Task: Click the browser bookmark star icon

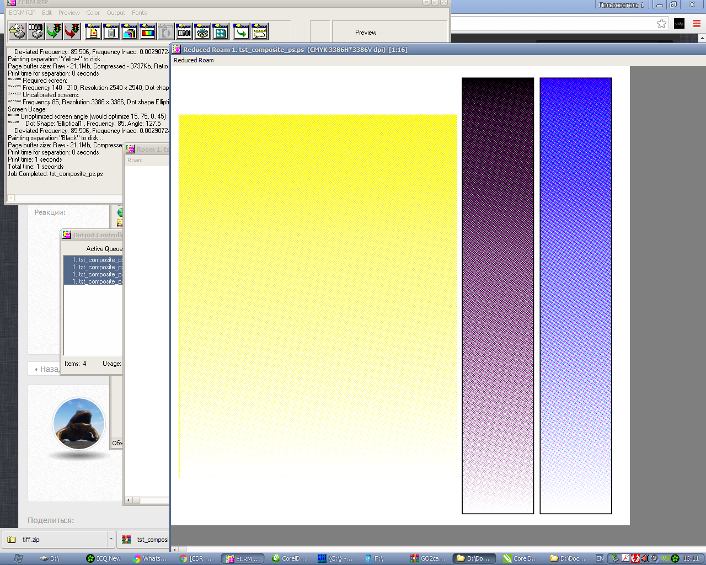Action: pos(661,23)
